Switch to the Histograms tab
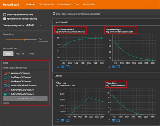 point(64,4)
